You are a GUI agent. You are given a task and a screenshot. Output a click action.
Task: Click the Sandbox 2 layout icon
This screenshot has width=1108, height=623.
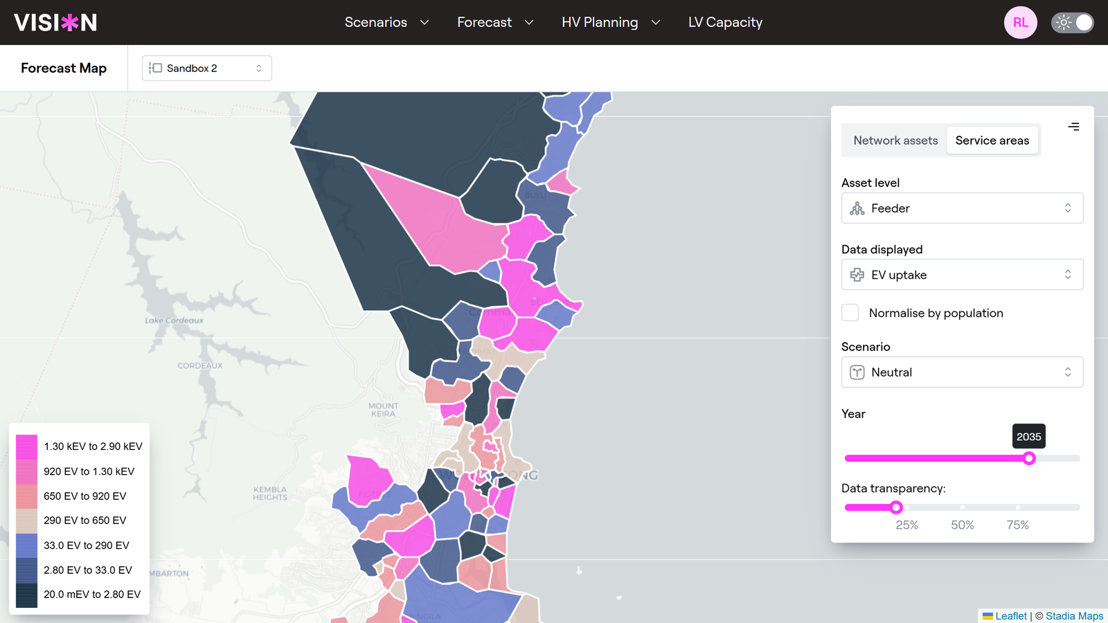[156, 68]
